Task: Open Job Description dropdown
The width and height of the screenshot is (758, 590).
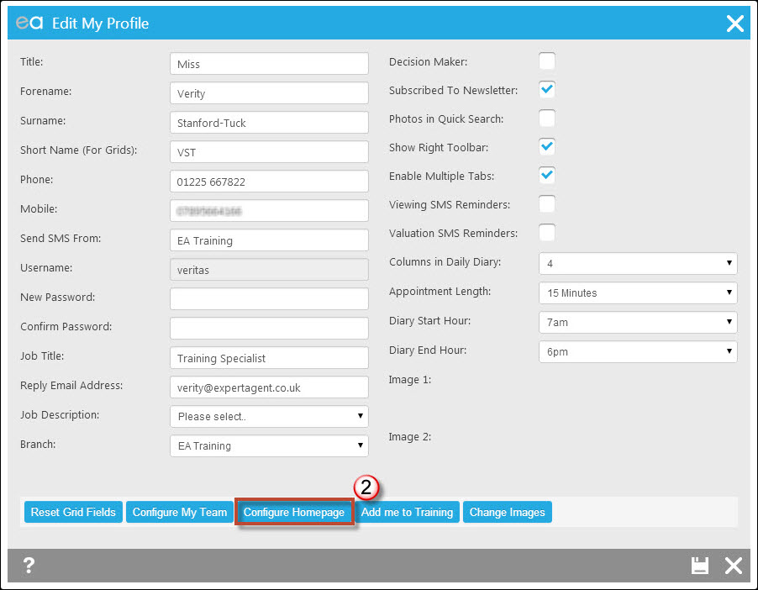Action: [x=269, y=416]
